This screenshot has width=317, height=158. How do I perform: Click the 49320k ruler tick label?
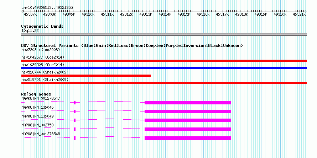coord(280,14)
